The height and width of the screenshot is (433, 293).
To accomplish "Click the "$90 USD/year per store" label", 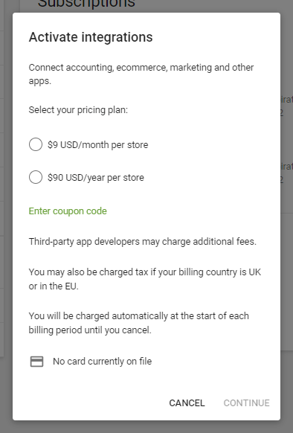I will click(95, 178).
